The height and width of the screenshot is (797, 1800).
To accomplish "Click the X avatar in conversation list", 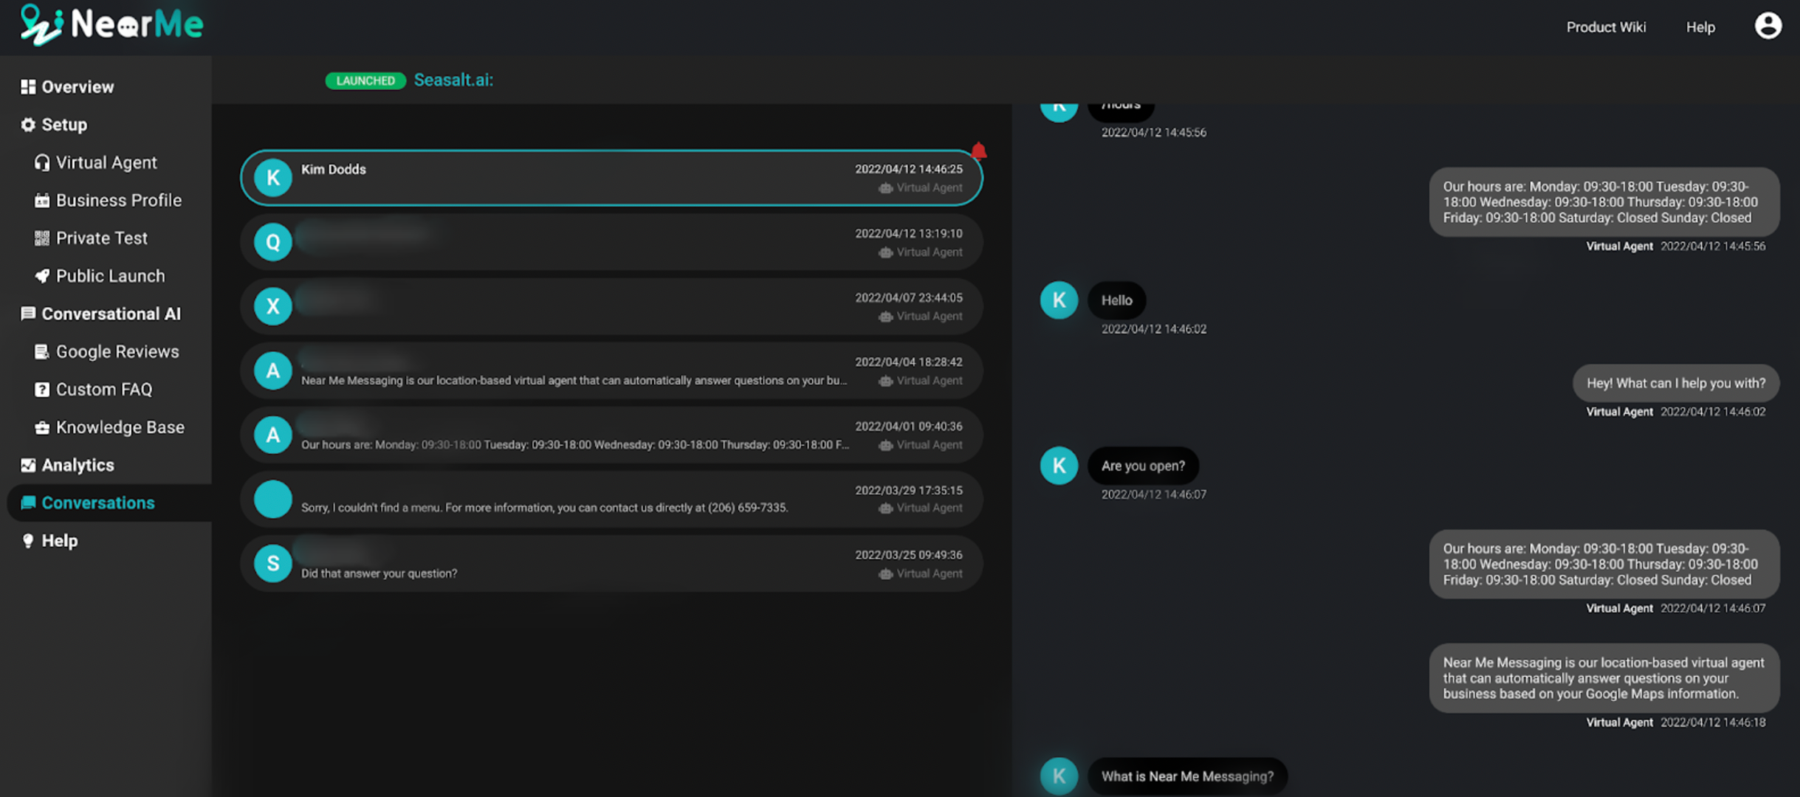I will point(273,306).
